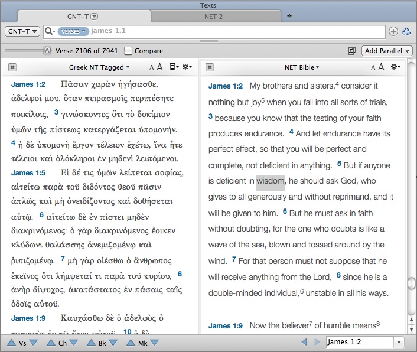This screenshot has height=352, width=417.
Task: Expand the Add Parallel dropdown
Action: [387, 51]
